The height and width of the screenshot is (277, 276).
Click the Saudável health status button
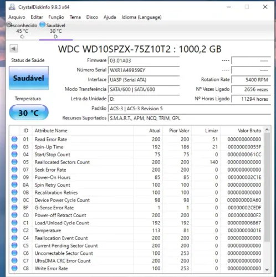coord(29,78)
